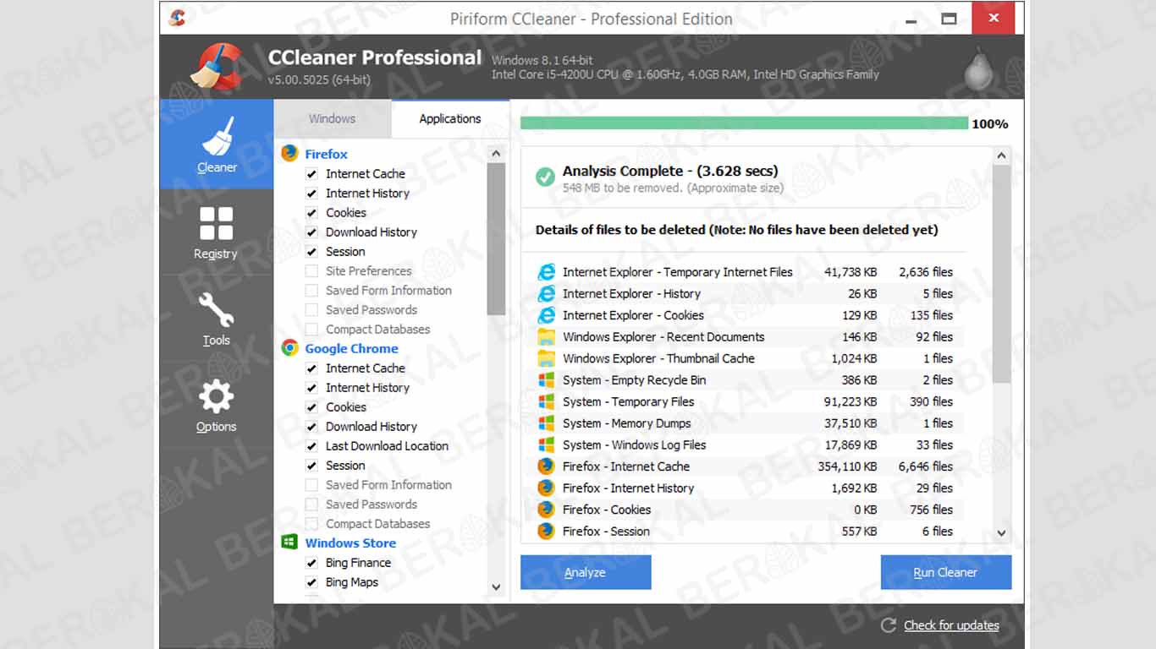
Task: Click Windows Explorer Thumbnail Cache folder icon
Action: pyautogui.click(x=547, y=358)
